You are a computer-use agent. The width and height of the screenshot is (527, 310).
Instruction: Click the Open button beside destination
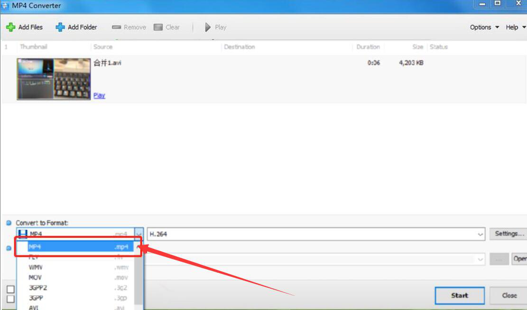click(519, 259)
